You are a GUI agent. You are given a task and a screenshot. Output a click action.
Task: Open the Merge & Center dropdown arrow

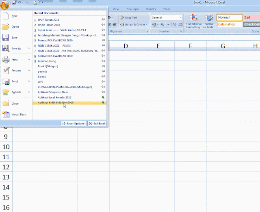pyautogui.click(x=147, y=25)
